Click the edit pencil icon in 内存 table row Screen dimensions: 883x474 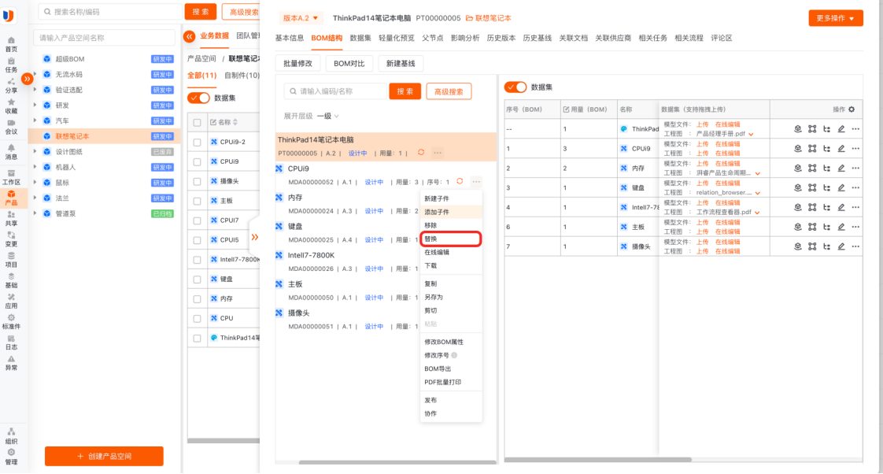(x=841, y=168)
